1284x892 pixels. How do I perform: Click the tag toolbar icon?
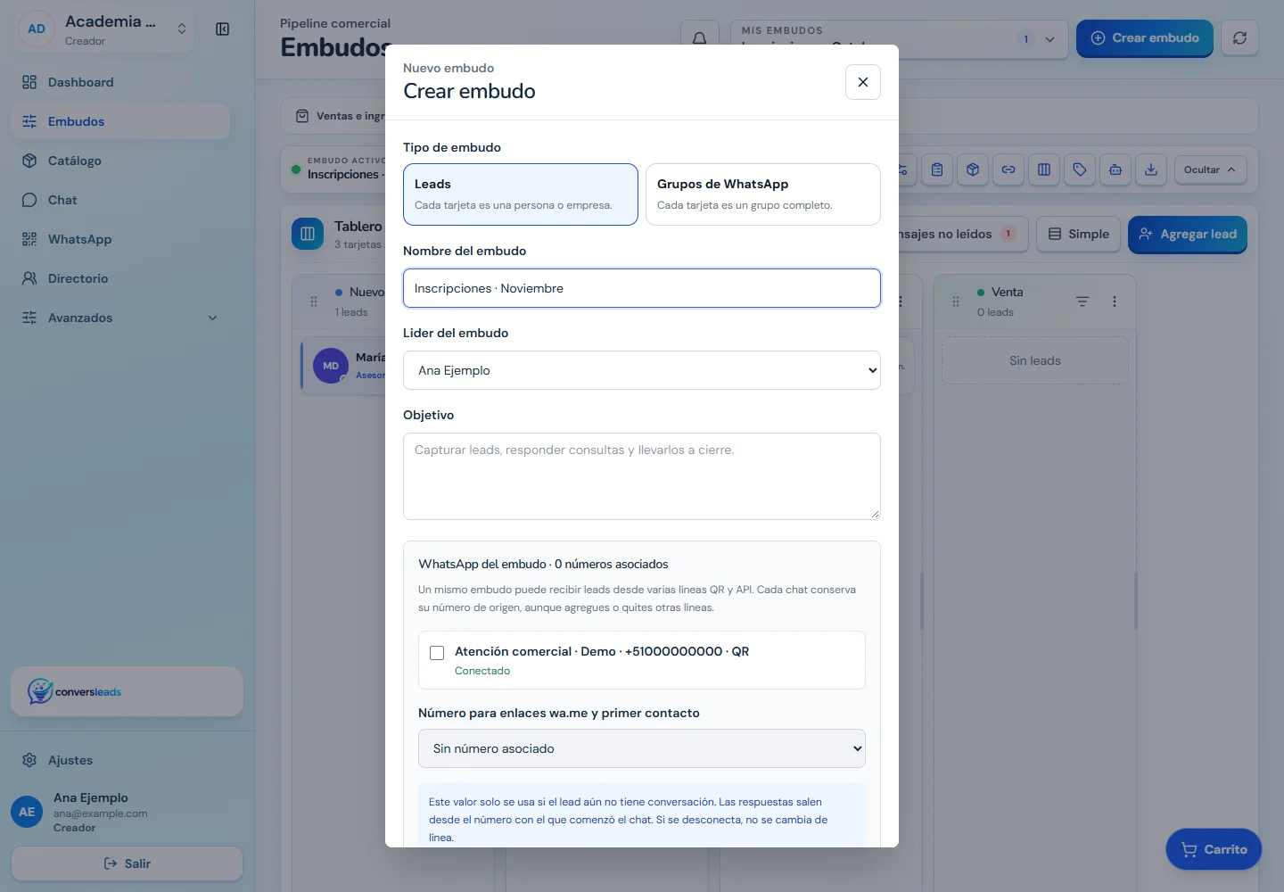(1080, 169)
